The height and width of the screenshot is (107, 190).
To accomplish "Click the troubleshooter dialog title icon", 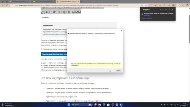I will 68,34.
